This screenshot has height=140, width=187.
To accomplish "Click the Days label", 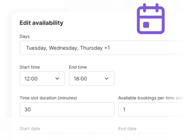I will 25,36.
